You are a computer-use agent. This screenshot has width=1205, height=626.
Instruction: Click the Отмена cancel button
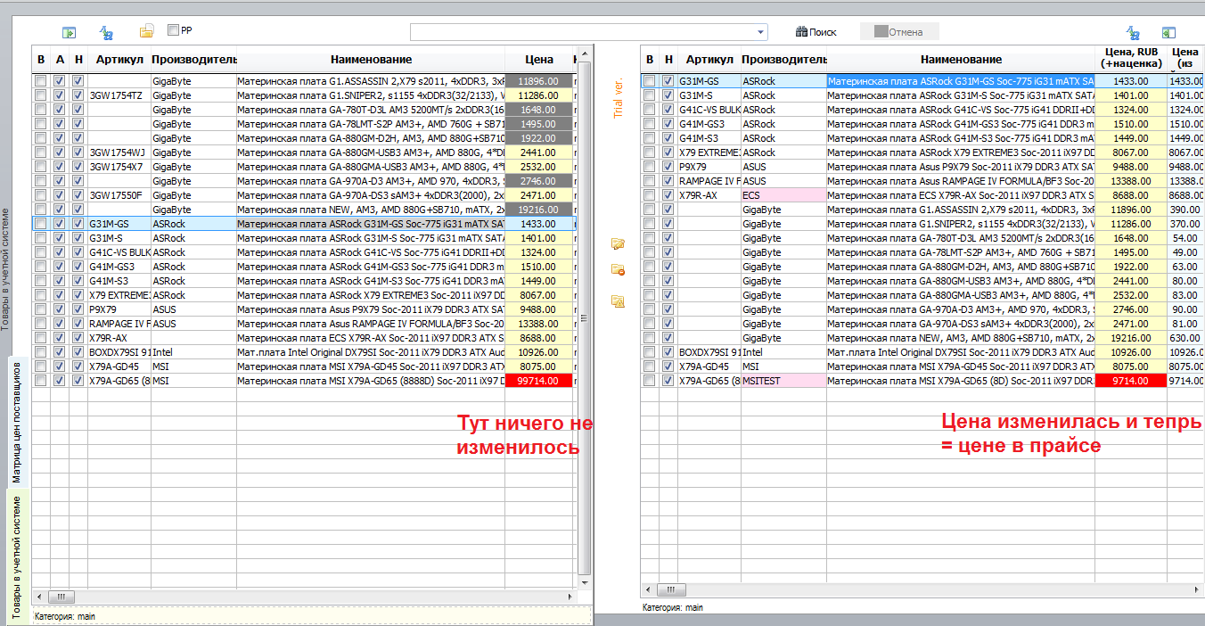(898, 32)
